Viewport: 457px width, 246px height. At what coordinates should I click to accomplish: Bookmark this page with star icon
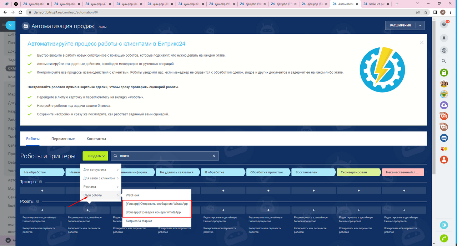click(426, 12)
